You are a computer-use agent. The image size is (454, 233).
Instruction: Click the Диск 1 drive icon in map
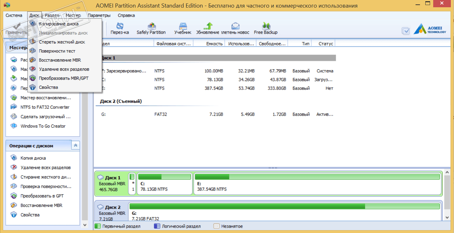point(101,178)
